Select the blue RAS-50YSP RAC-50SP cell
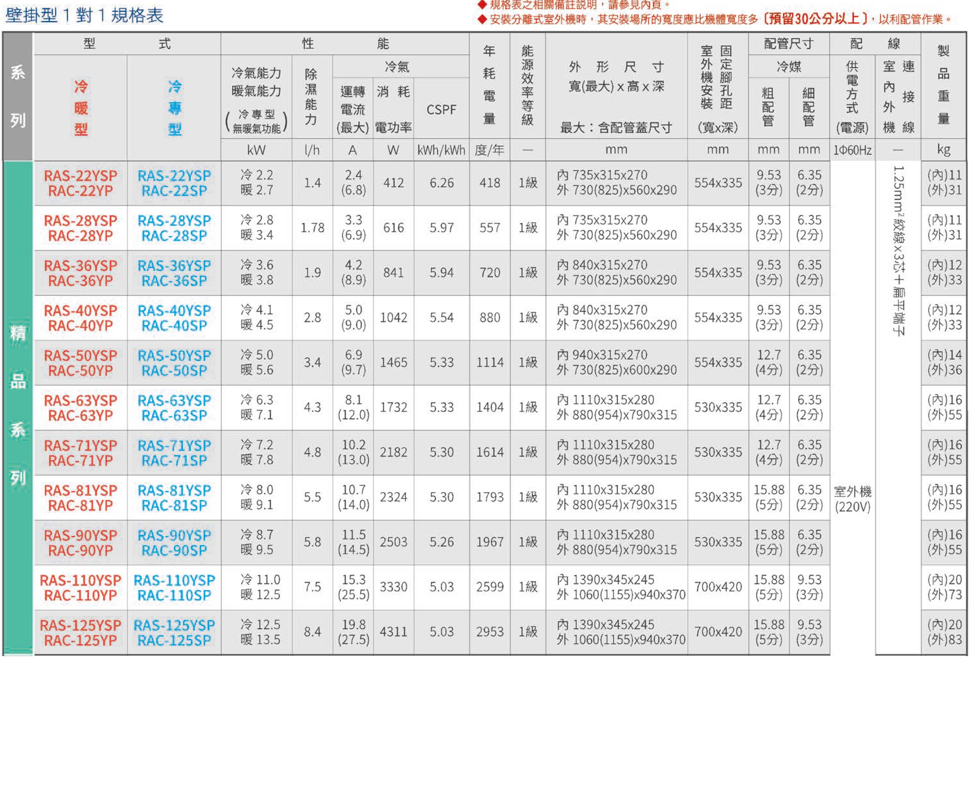The width and height of the screenshot is (974, 807). coord(174,363)
